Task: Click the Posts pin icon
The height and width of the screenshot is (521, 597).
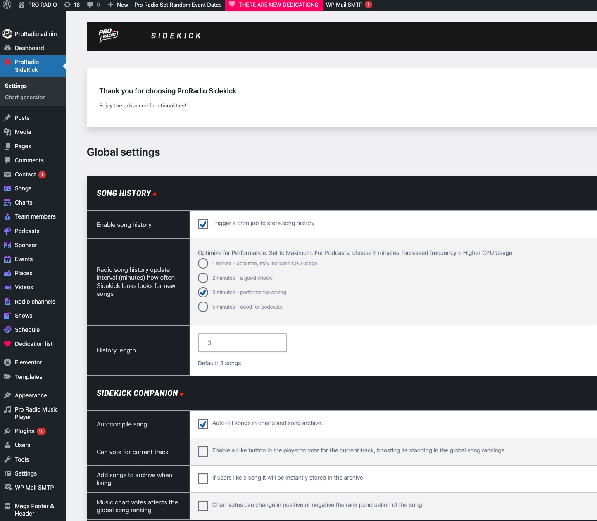Action: point(7,118)
